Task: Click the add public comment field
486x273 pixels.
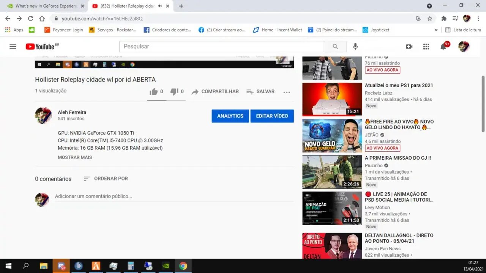Action: pos(174,196)
